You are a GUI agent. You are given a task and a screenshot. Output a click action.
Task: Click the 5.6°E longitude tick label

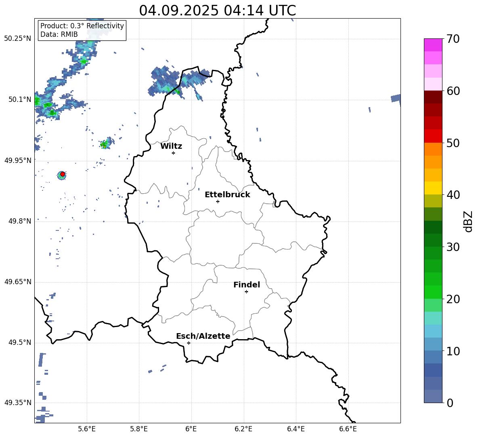(87, 429)
